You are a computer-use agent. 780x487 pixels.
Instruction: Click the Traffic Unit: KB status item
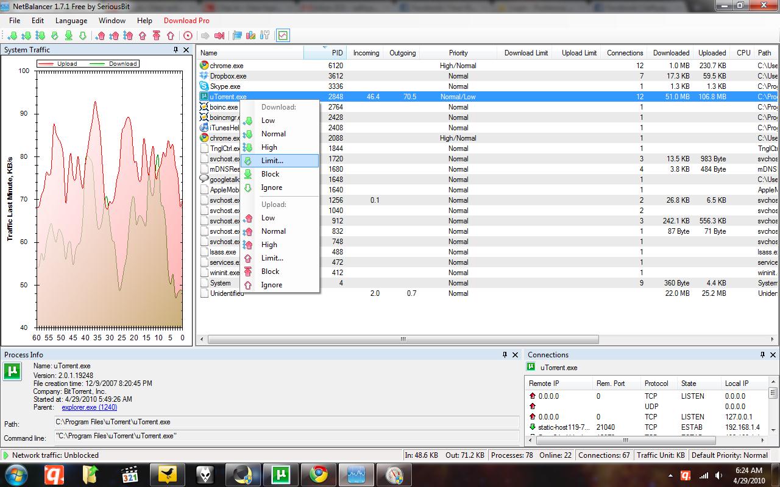(661, 455)
